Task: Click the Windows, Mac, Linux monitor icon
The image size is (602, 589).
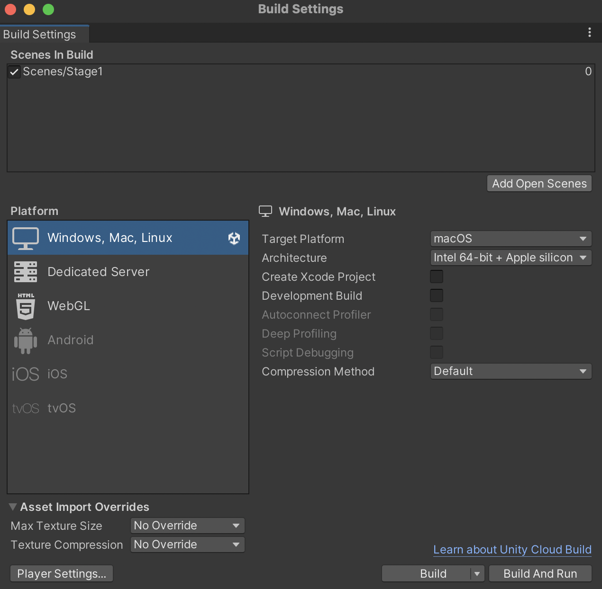Action: 26,238
